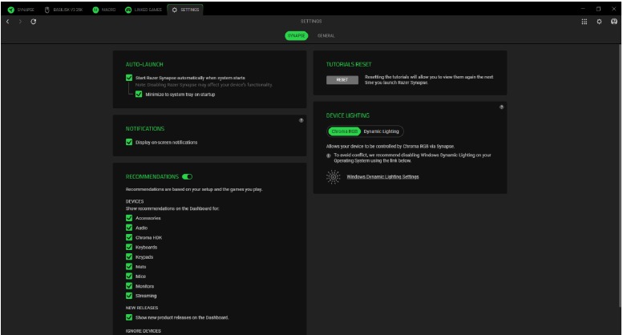Refresh the Synapse page
Viewport: 623px width, 335px height.
point(34,22)
